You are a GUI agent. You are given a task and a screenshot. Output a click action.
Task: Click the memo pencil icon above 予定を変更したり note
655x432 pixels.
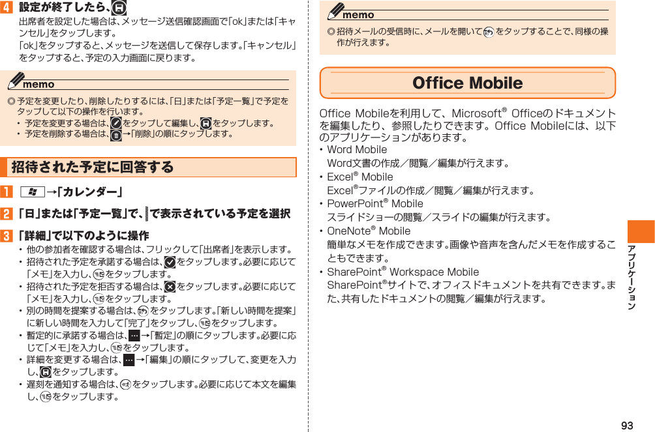coord(16,81)
